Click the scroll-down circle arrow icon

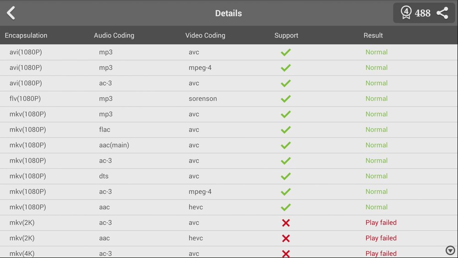[x=450, y=250]
